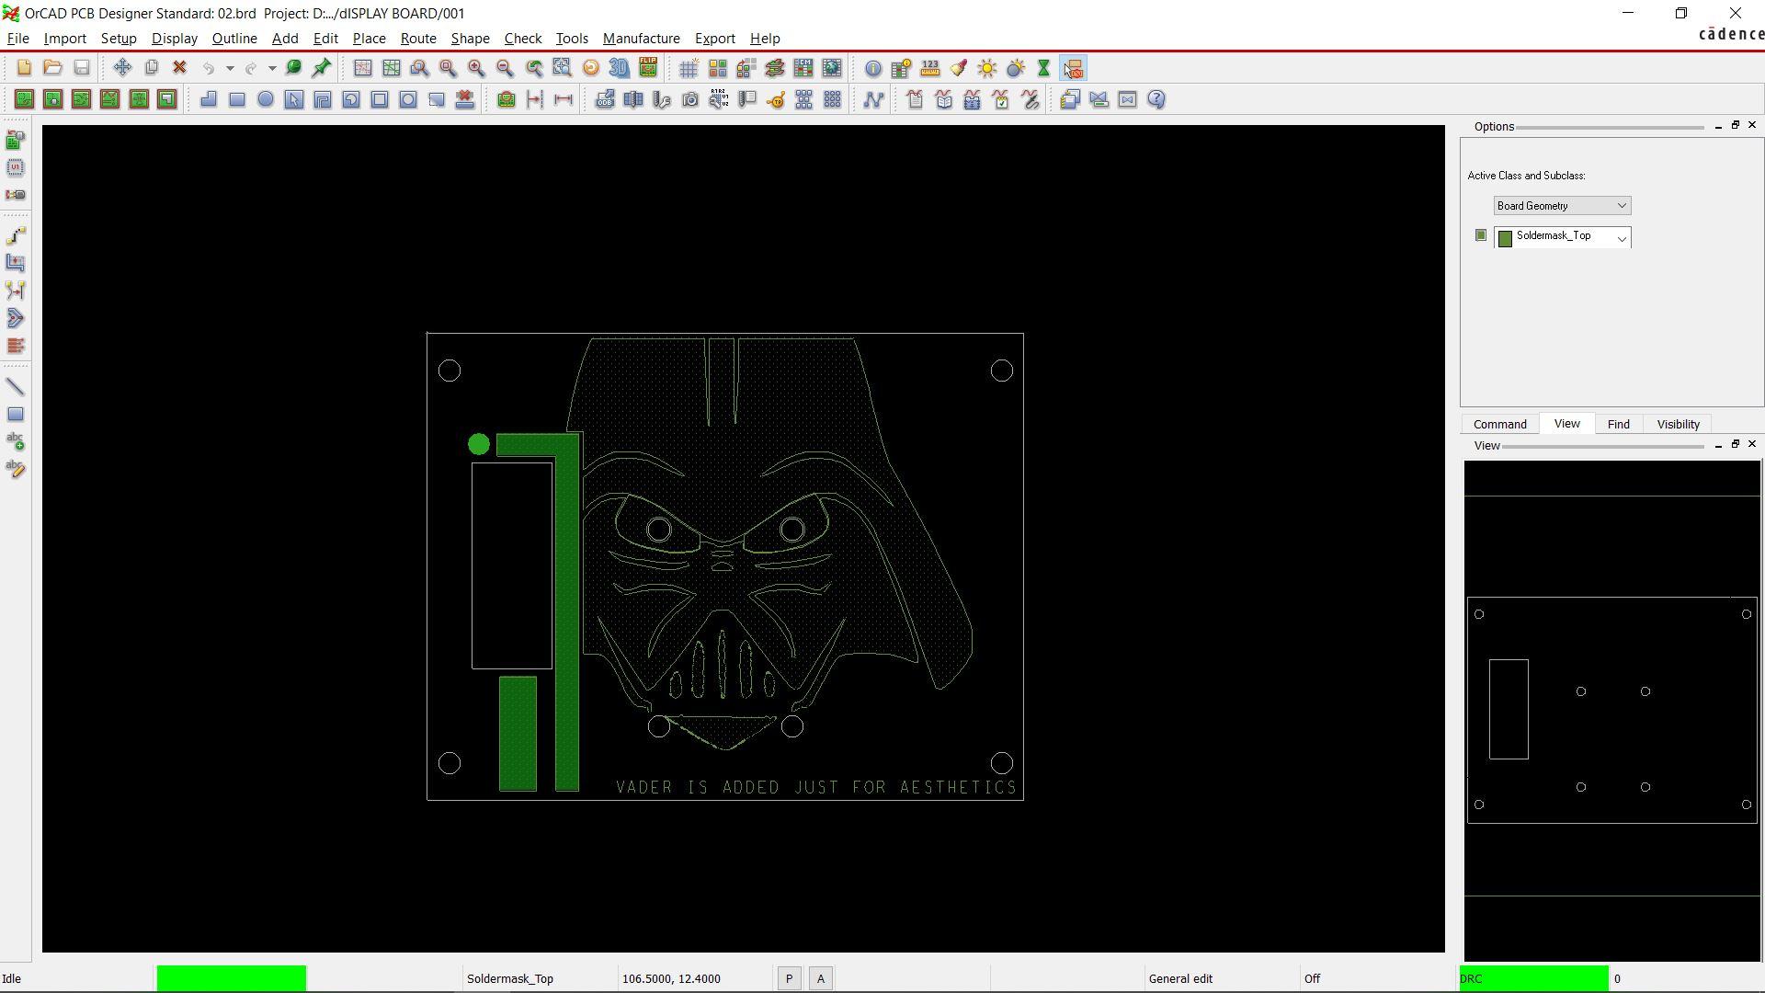This screenshot has width=1765, height=993.
Task: Minimize the Options panel
Action: [1718, 126]
